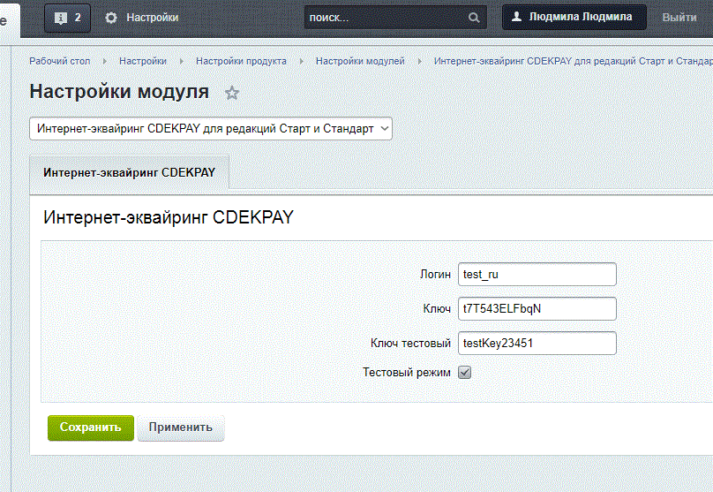Open notifications badge showing 2

67,18
